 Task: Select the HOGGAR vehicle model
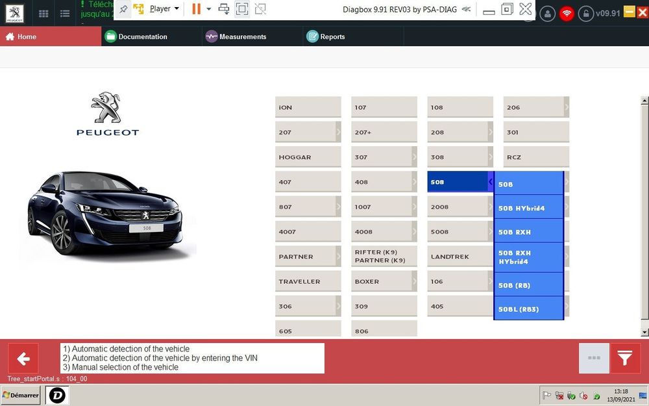point(308,157)
